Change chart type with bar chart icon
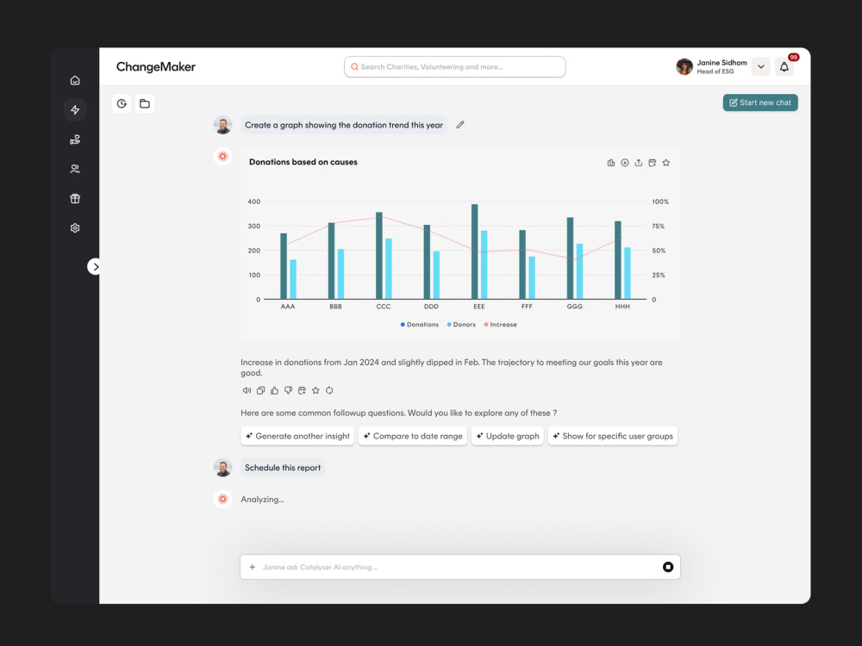 pyautogui.click(x=611, y=163)
